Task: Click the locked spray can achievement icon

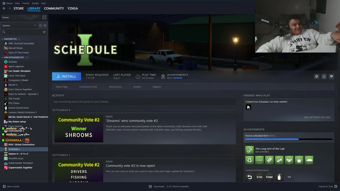Action: click(x=279, y=177)
